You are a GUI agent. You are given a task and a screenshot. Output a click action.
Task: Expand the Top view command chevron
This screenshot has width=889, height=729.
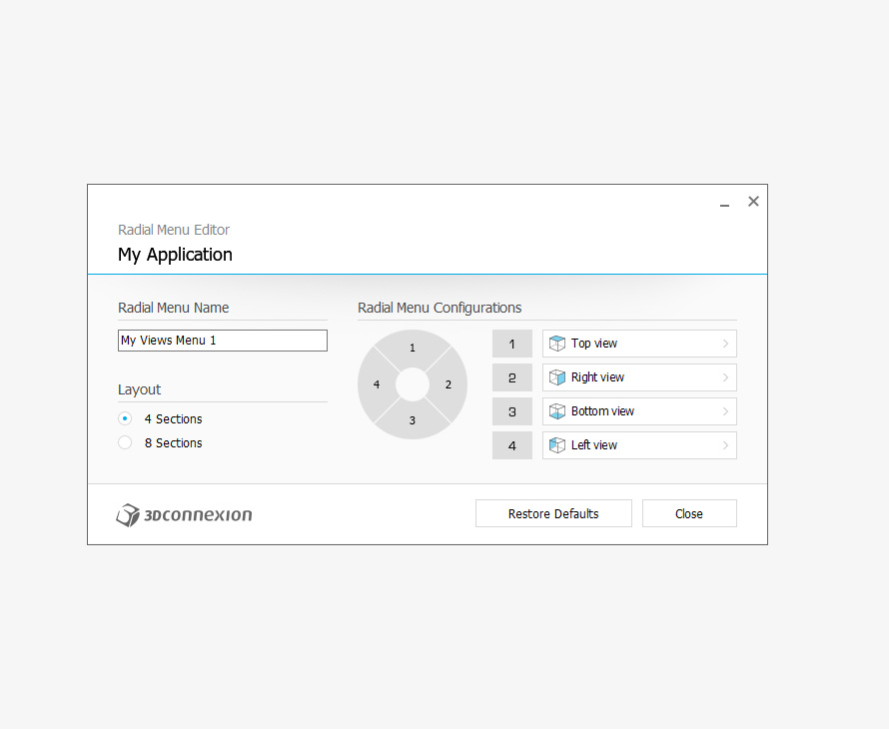point(725,344)
